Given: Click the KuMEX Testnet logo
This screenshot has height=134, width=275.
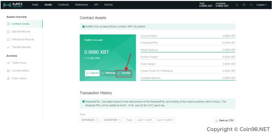Looking at the screenshot, I should point(13,5).
